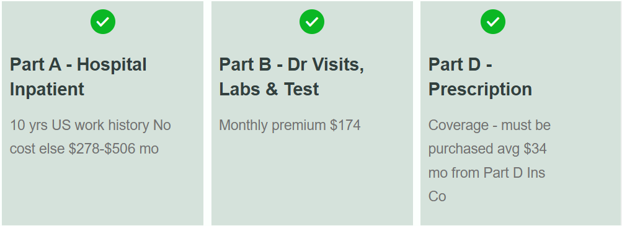
Task: Click the green checkmark above Part A
Action: tap(103, 22)
